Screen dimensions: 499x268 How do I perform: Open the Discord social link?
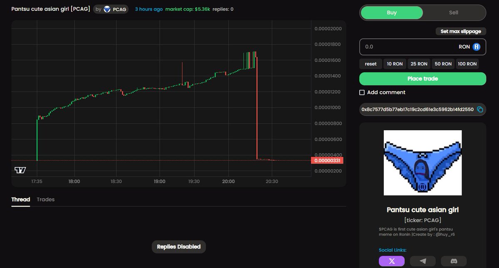point(454,261)
